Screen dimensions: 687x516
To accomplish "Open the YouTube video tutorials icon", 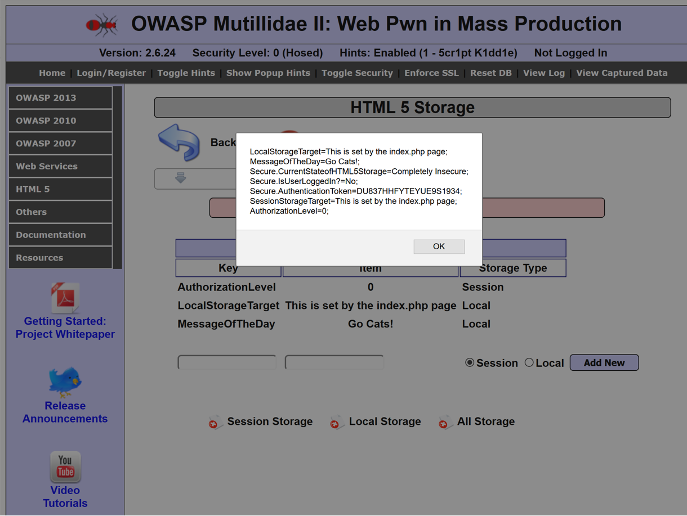I will (65, 466).
